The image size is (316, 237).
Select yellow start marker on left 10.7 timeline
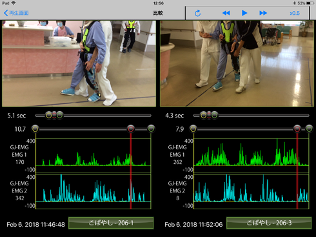click(35, 129)
